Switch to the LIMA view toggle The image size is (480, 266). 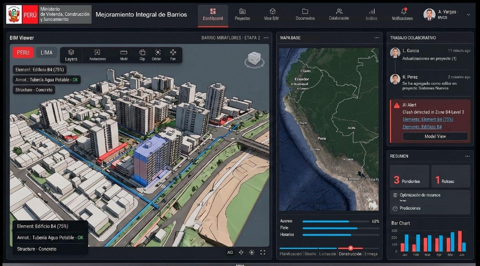coord(47,53)
